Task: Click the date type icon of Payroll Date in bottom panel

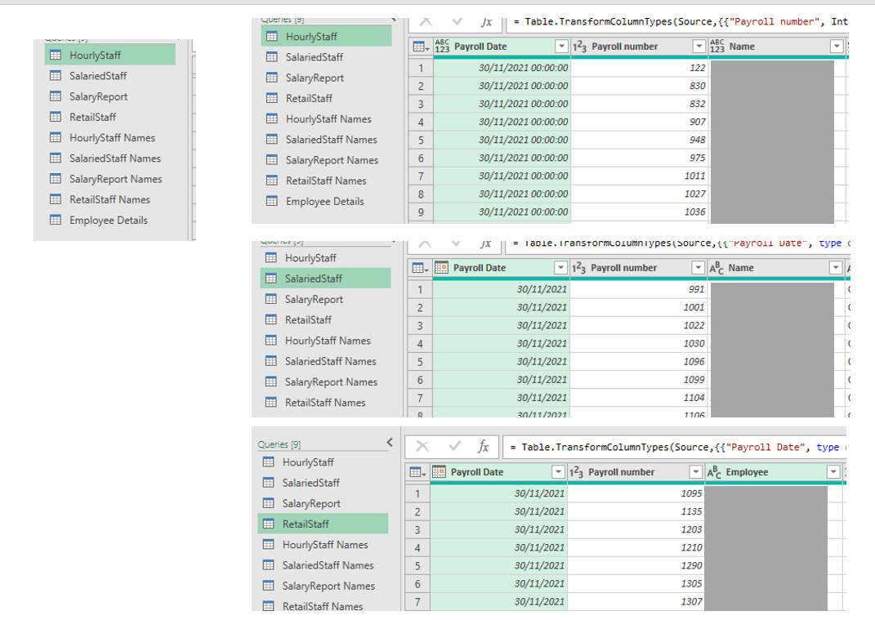Action: tap(440, 472)
